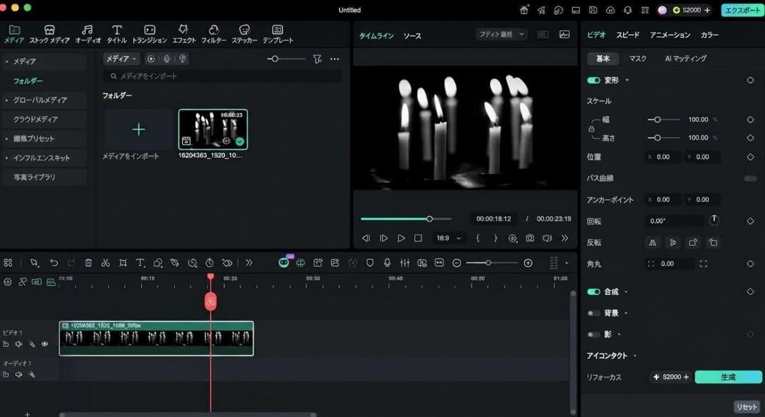Image resolution: width=765 pixels, height=417 pixels.
Task: Click the play button in preview
Action: pyautogui.click(x=401, y=238)
